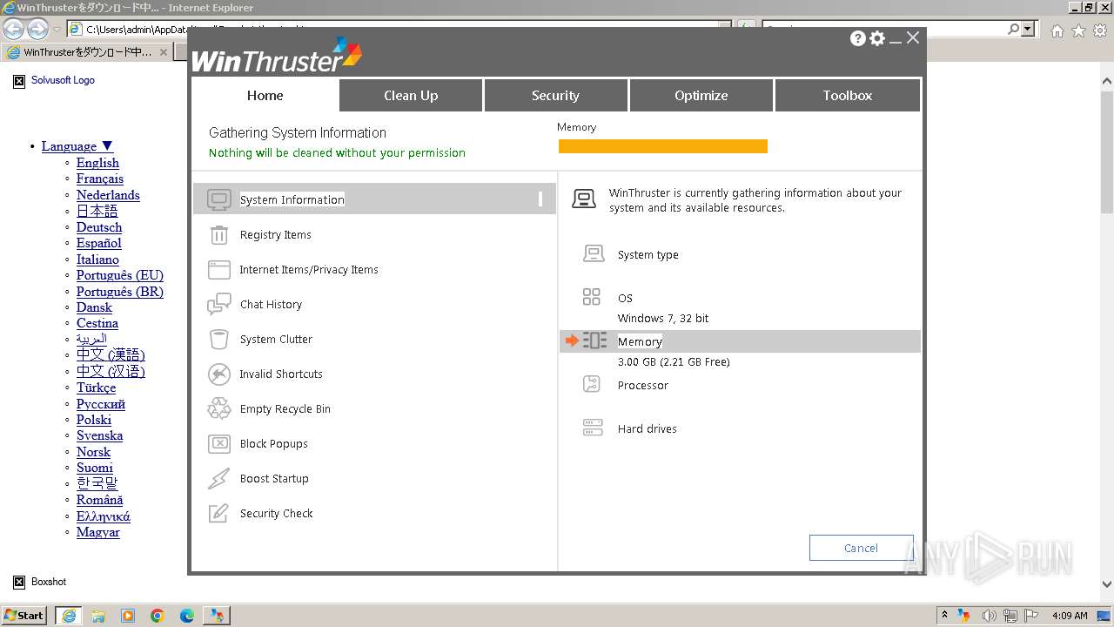
Task: Open the Polski language link
Action: pos(94,420)
